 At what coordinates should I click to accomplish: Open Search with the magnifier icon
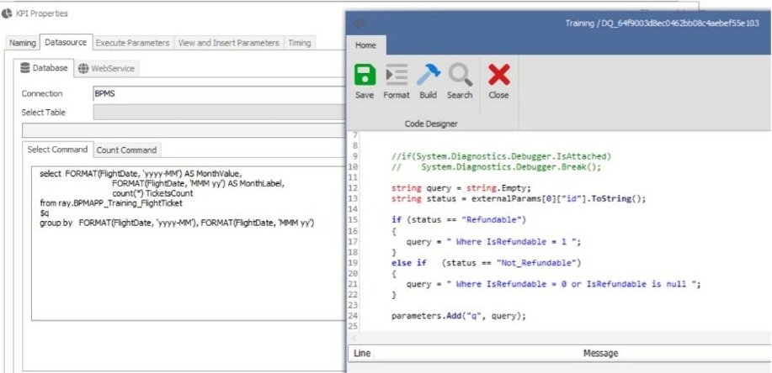pyautogui.click(x=460, y=76)
